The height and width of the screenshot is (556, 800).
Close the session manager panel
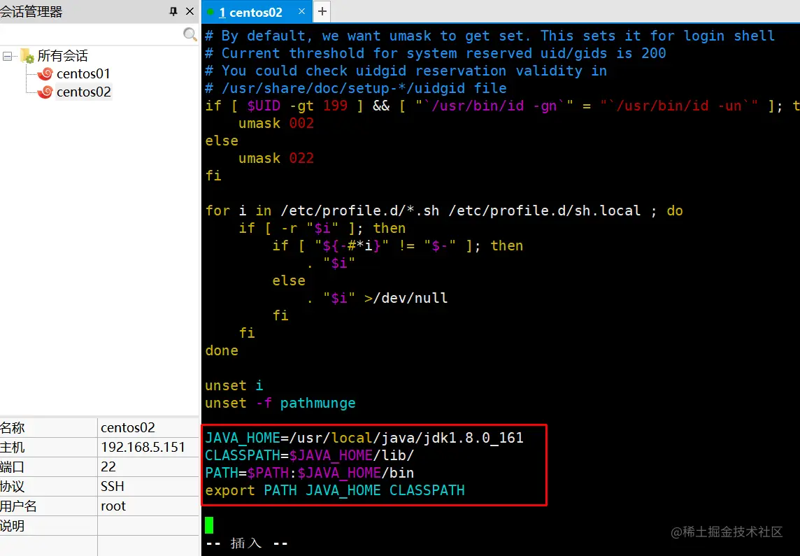pyautogui.click(x=190, y=11)
